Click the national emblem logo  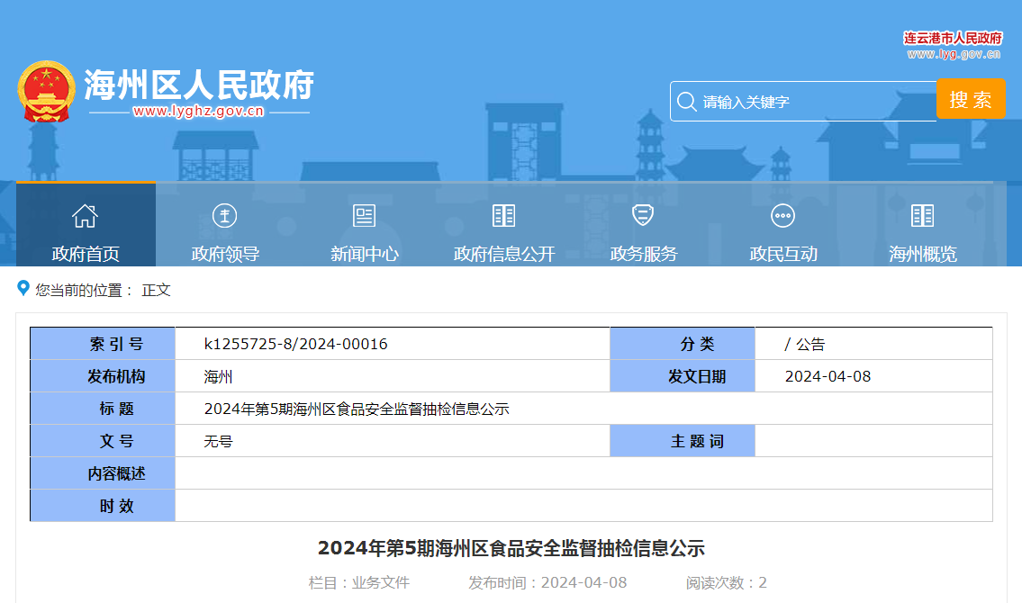pyautogui.click(x=46, y=92)
